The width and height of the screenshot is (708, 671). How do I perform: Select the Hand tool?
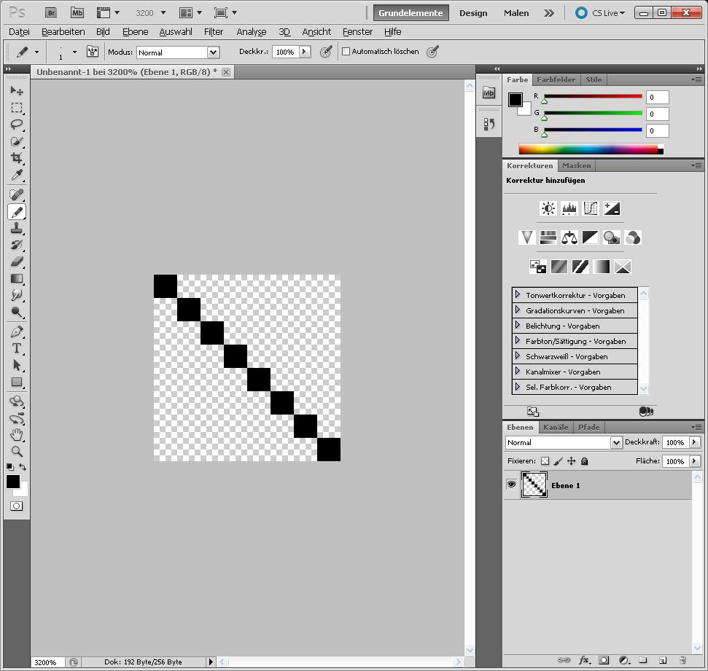(x=17, y=435)
